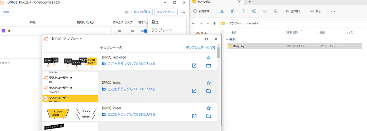Click the cheer ここをドラッグしてOBSに入れる link
The width and height of the screenshot is (367, 131).
pyautogui.click(x=129, y=115)
